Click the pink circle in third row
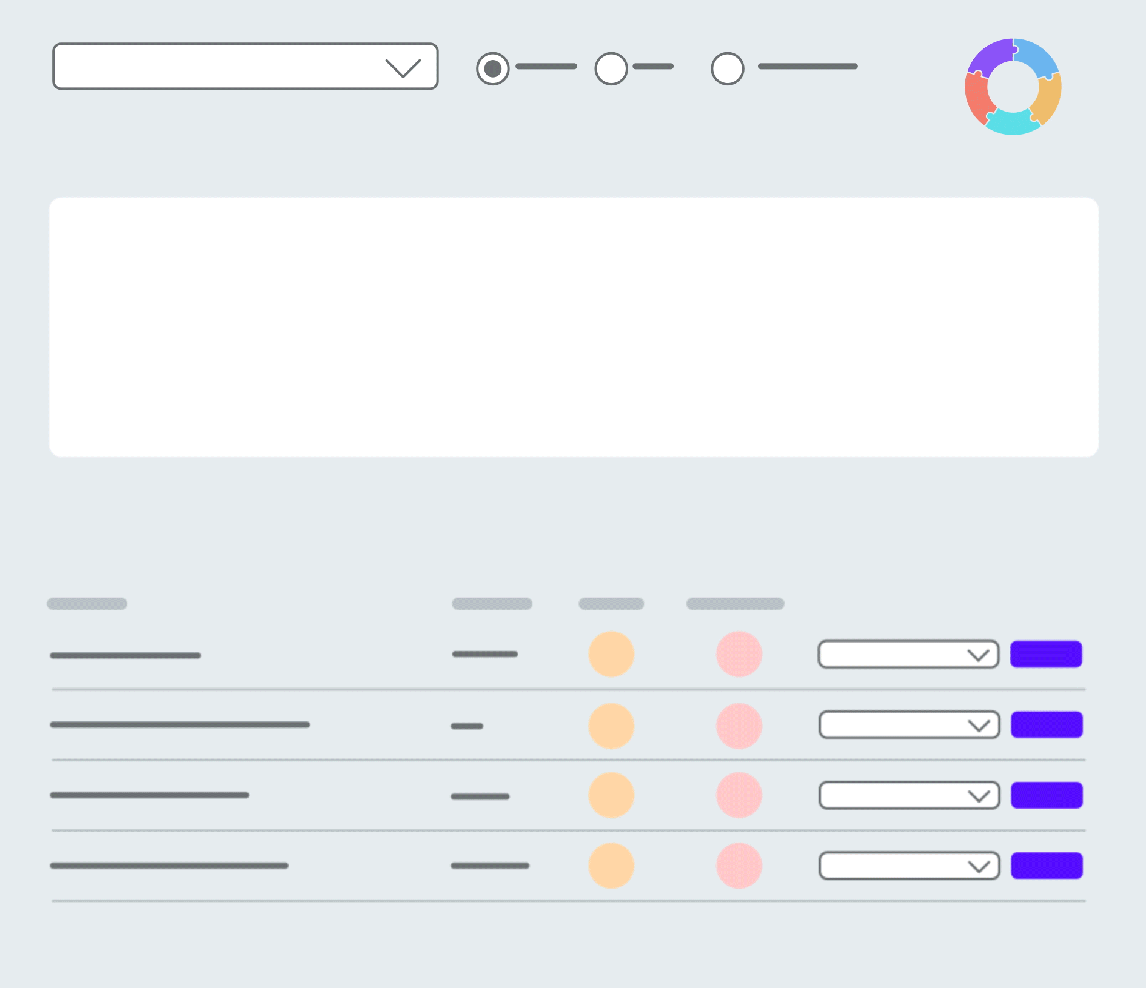The width and height of the screenshot is (1146, 988). point(739,795)
